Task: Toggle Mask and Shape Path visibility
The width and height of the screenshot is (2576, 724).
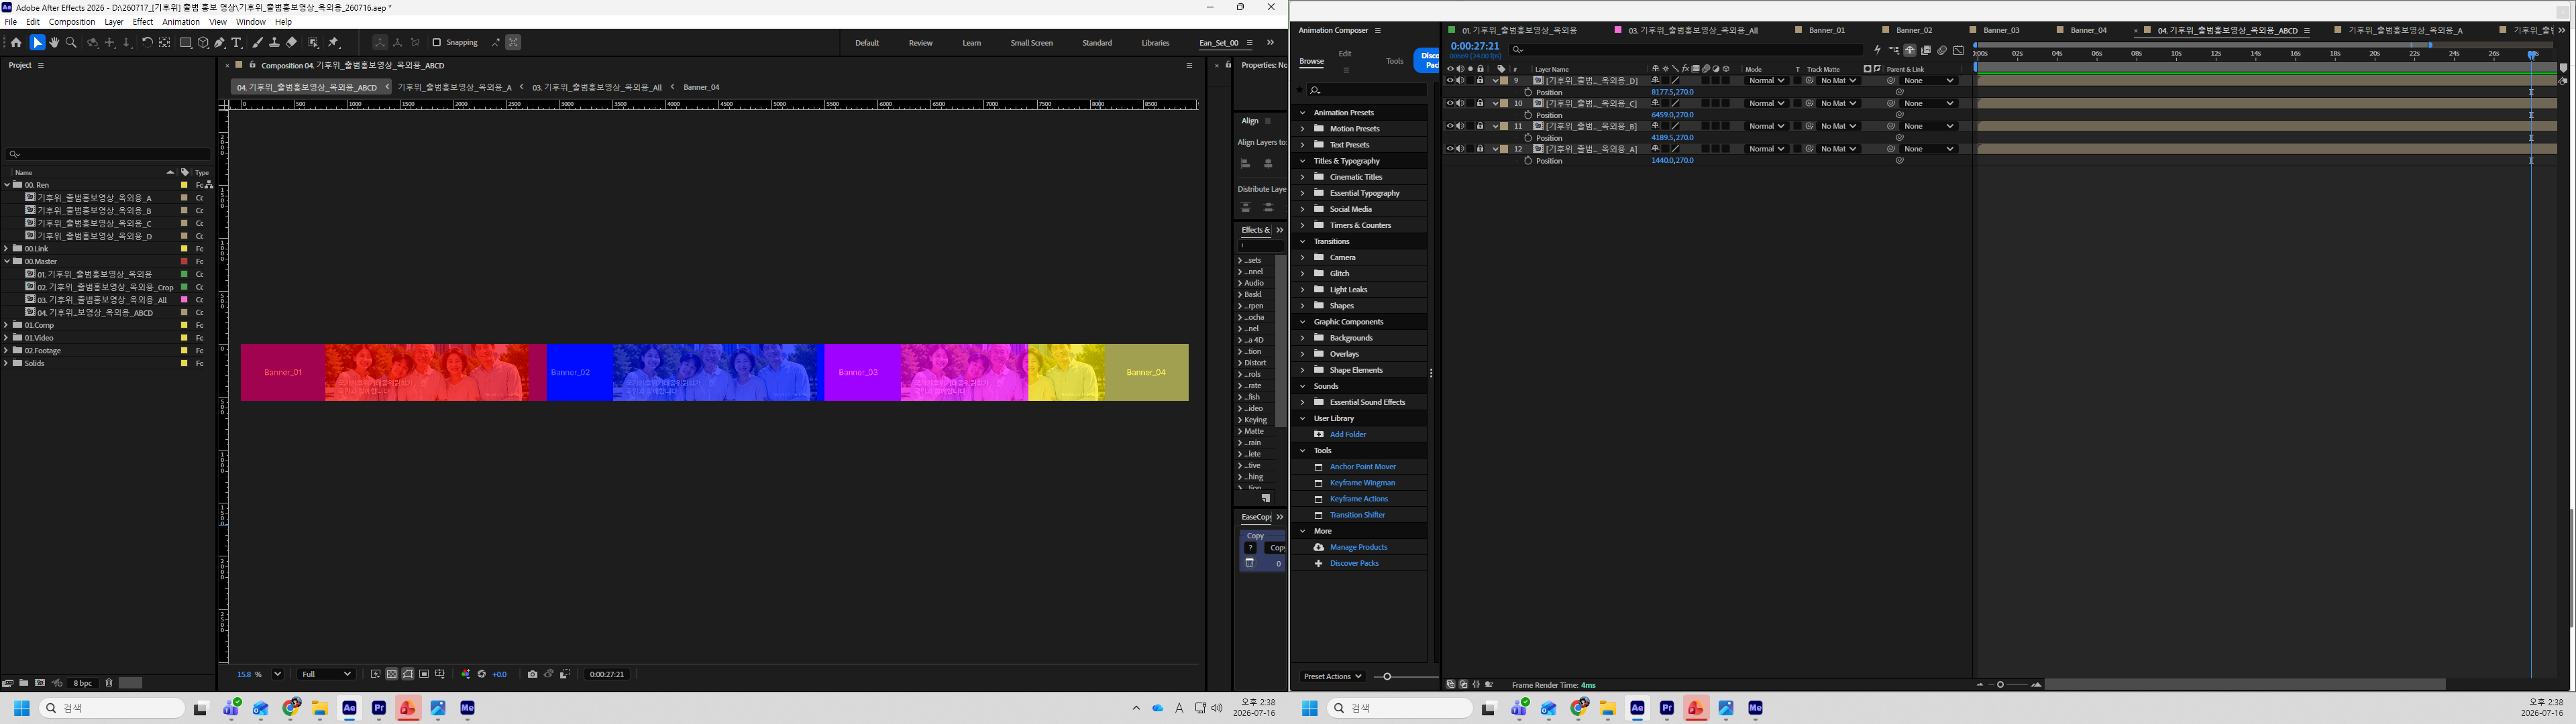Action: tap(408, 674)
